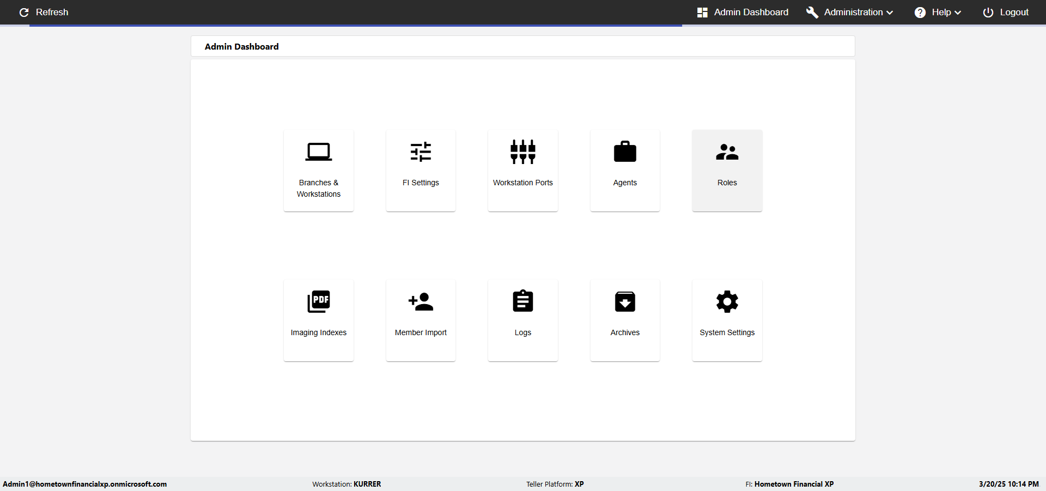This screenshot has width=1046, height=491.
Task: Select the Workstation: KURRER status entry
Action: pyautogui.click(x=346, y=484)
